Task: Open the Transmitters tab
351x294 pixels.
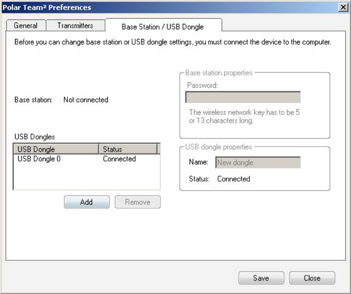Action: point(75,26)
